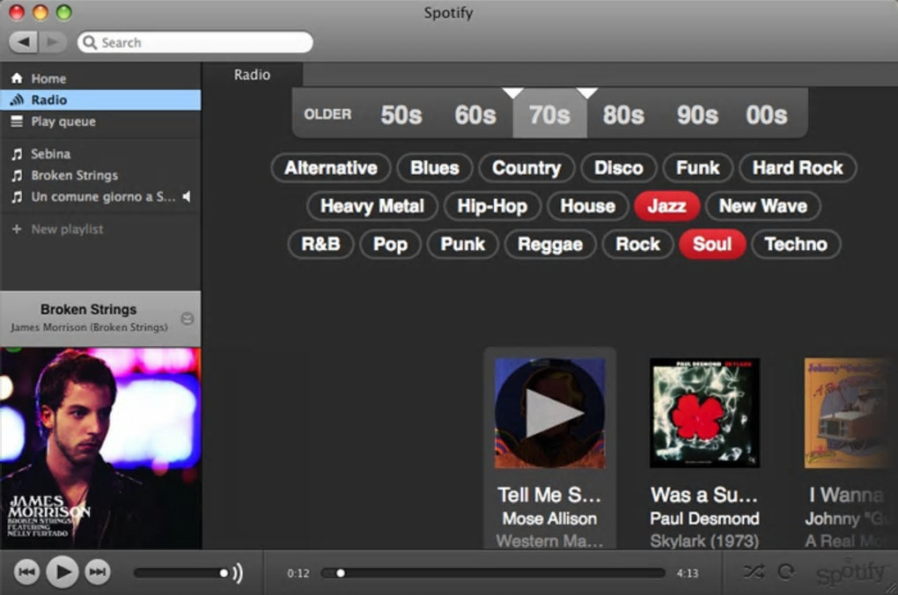Image resolution: width=898 pixels, height=595 pixels.
Task: Click the round icon beside Broken Strings
Action: [188, 319]
